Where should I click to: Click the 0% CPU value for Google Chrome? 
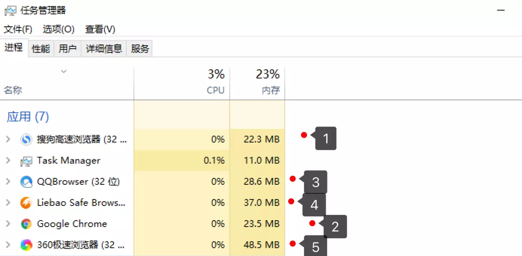coord(218,224)
